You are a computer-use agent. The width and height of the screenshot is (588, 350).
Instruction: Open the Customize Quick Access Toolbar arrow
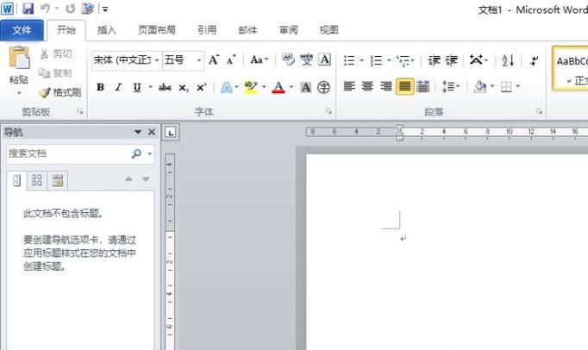[x=105, y=9]
